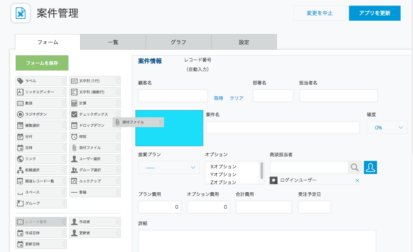Expand the 提案プラン dropdown
The height and width of the screenshot is (252, 413).
click(x=169, y=167)
